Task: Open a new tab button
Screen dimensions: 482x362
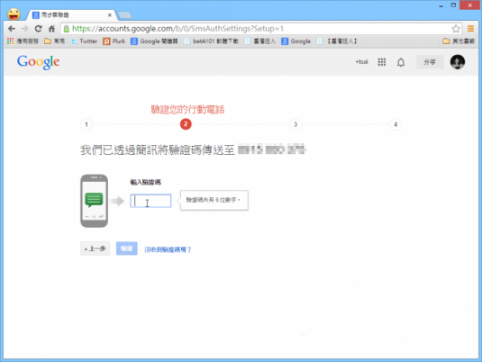Action: coord(125,14)
